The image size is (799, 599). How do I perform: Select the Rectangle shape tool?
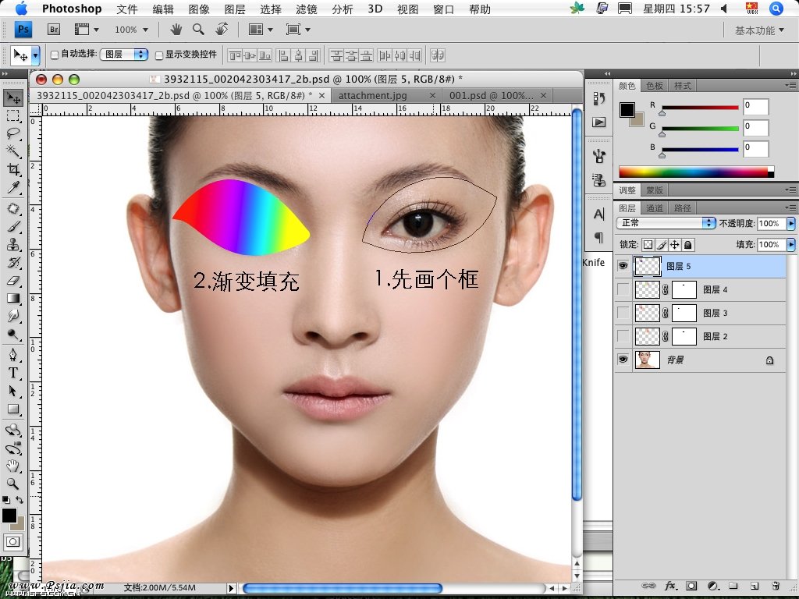tap(13, 409)
